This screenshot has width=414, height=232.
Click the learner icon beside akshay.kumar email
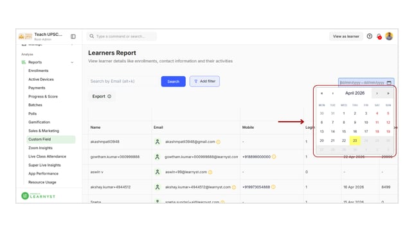157,187
